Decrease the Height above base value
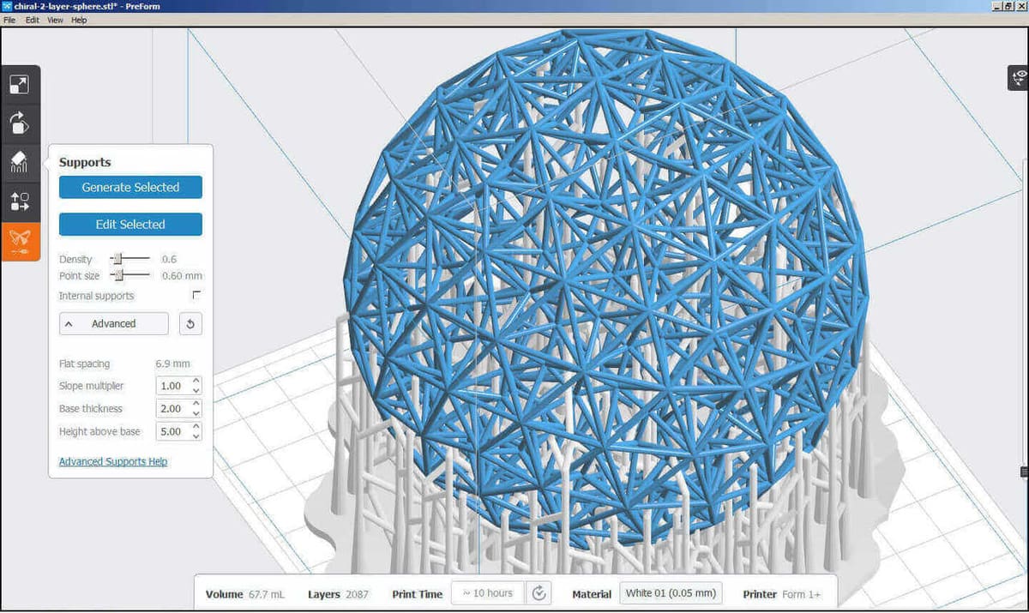This screenshot has width=1029, height=613. coord(196,436)
